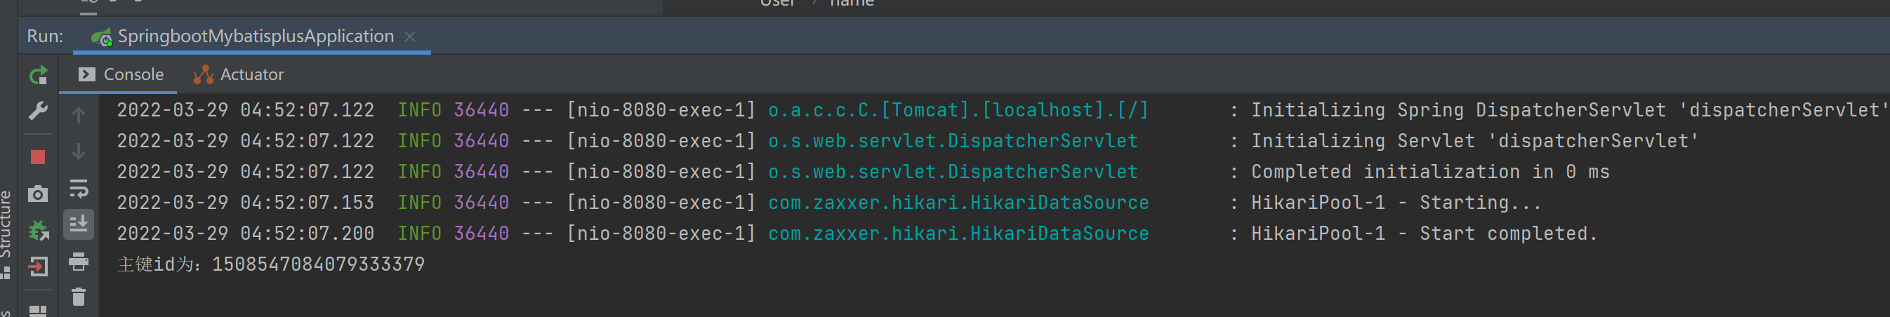Stop the running application
1890x317 pixels.
pos(38,156)
